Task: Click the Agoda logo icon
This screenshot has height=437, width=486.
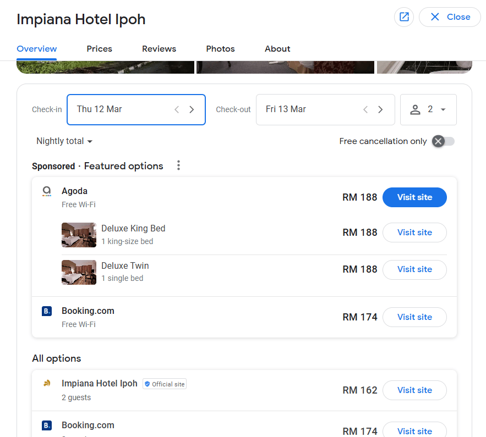Action: [x=47, y=191]
